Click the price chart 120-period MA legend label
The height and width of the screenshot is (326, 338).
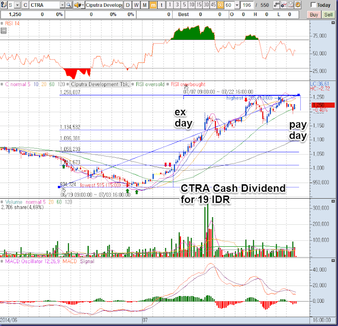click(61, 84)
